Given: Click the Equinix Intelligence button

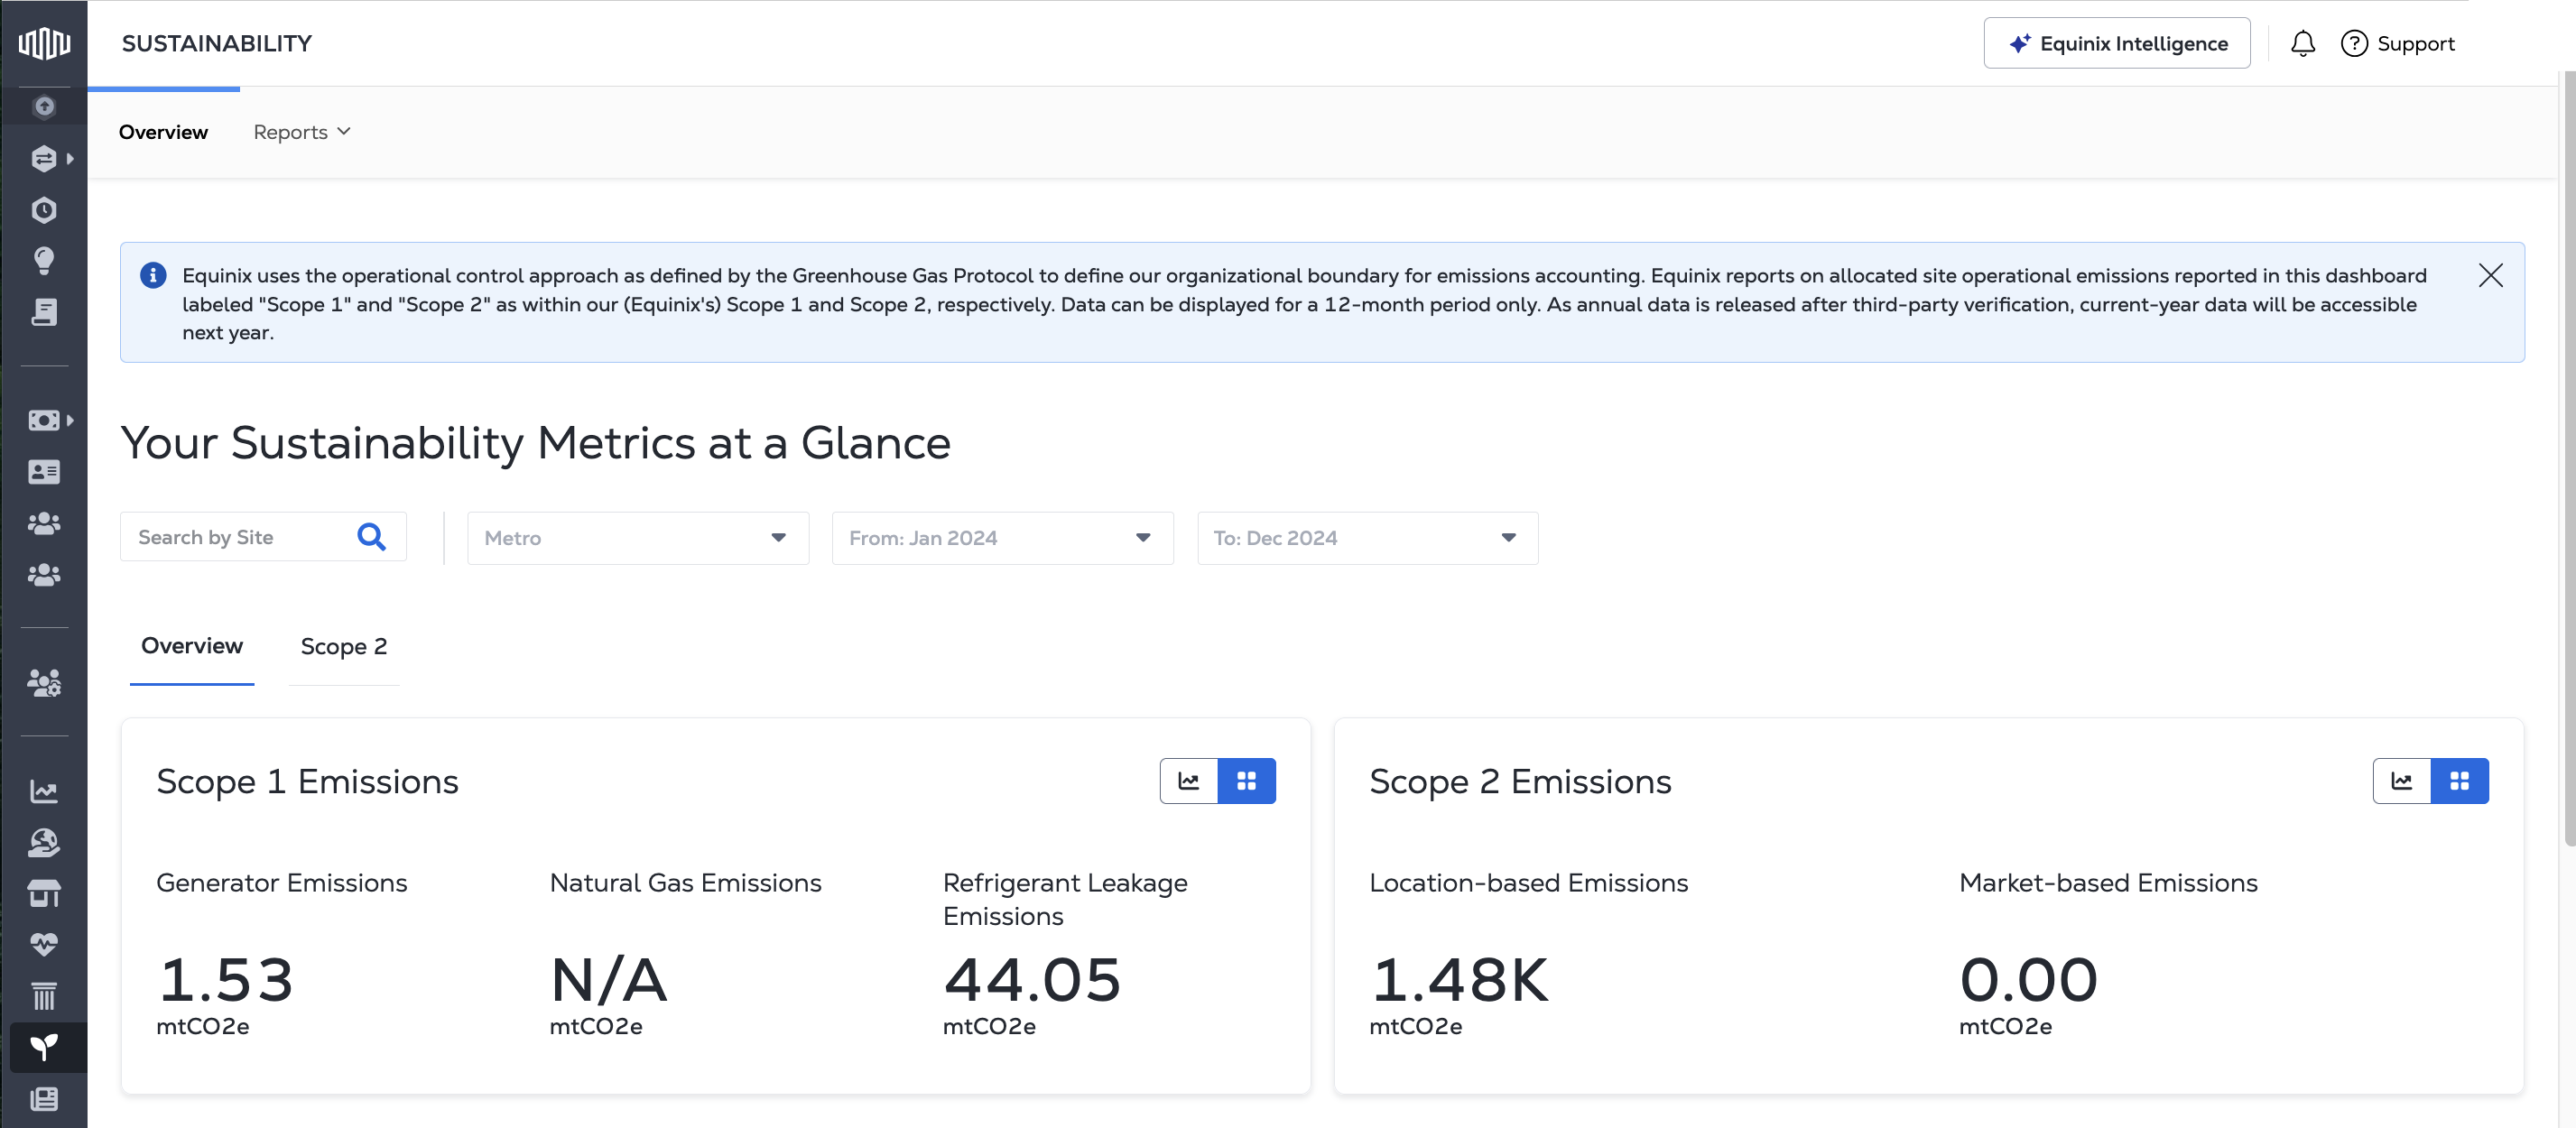Looking at the screenshot, I should pyautogui.click(x=2116, y=43).
